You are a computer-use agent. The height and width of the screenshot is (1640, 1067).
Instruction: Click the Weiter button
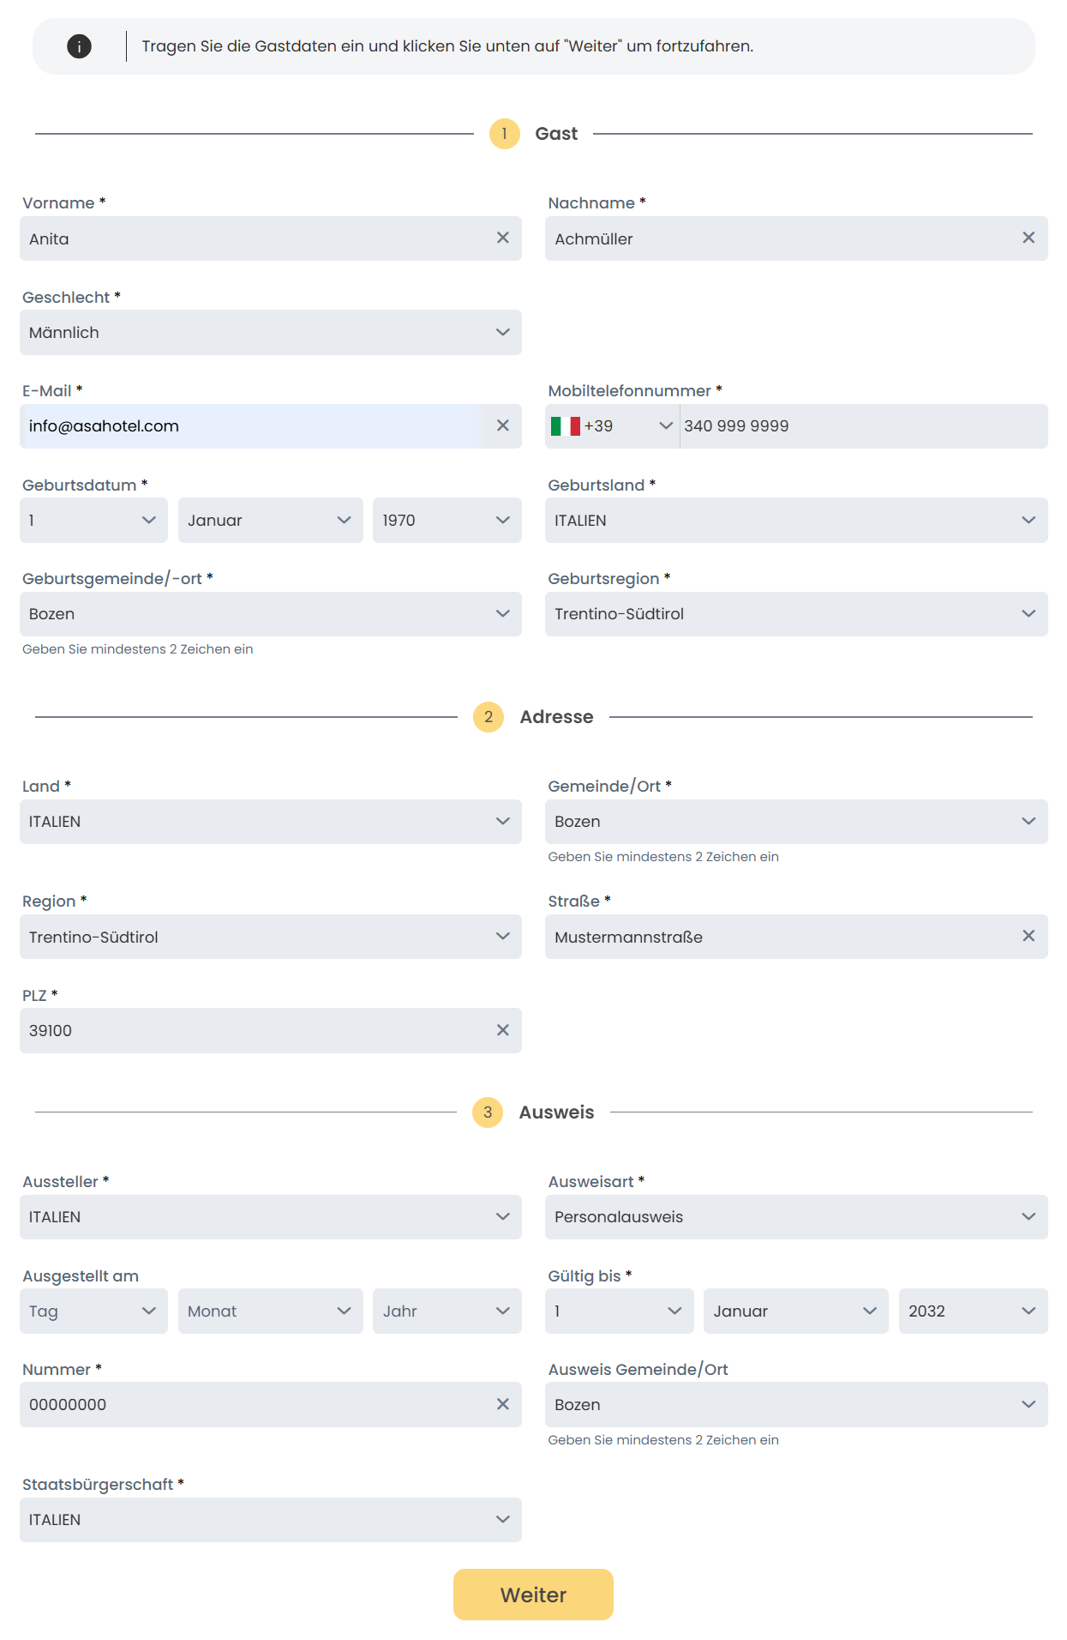coord(533,1595)
